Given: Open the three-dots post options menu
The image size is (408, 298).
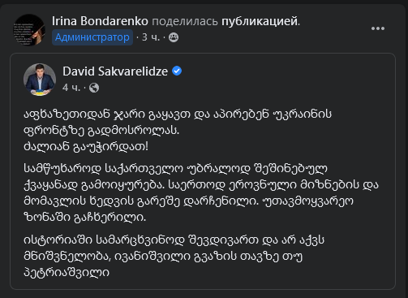Looking at the screenshot, I should point(378,28).
